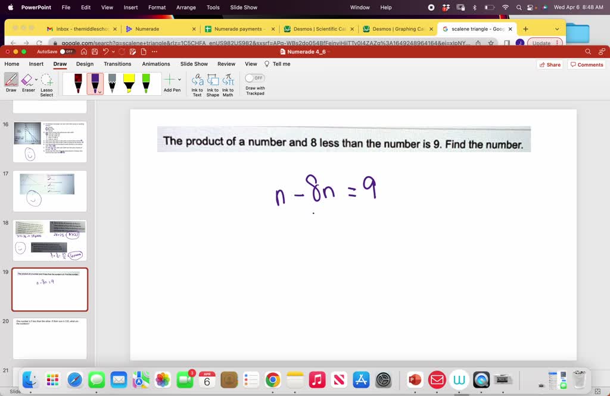Open the undo history dropdown
The image size is (610, 396).
[x=113, y=52]
